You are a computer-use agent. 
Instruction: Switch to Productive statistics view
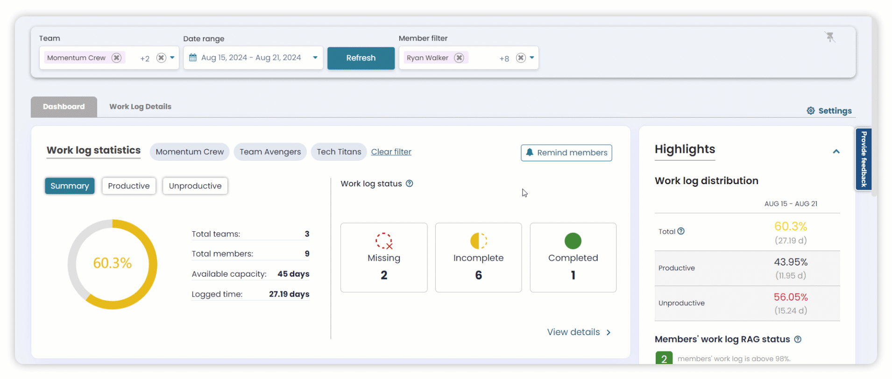pos(129,186)
